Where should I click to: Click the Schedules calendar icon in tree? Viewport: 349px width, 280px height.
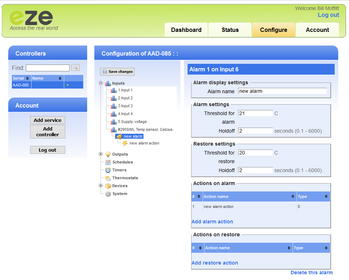click(x=108, y=162)
